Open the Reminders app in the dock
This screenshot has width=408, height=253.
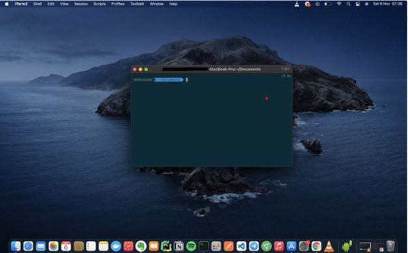tap(91, 246)
